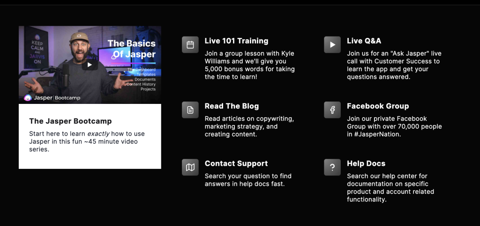
Task: Click the Facebook icon beside Facebook Group
Action: coord(332,109)
